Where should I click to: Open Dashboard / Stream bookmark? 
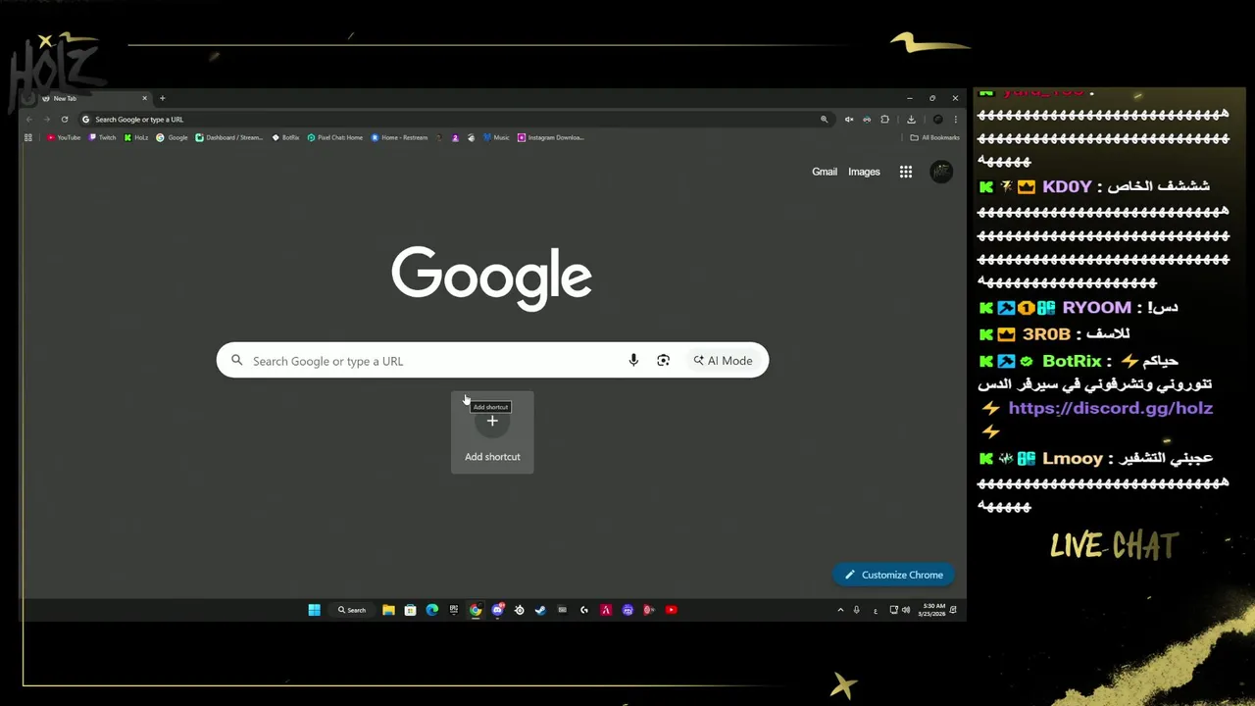(228, 137)
